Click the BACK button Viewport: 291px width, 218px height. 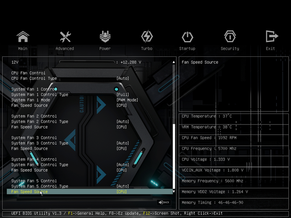(164, 202)
